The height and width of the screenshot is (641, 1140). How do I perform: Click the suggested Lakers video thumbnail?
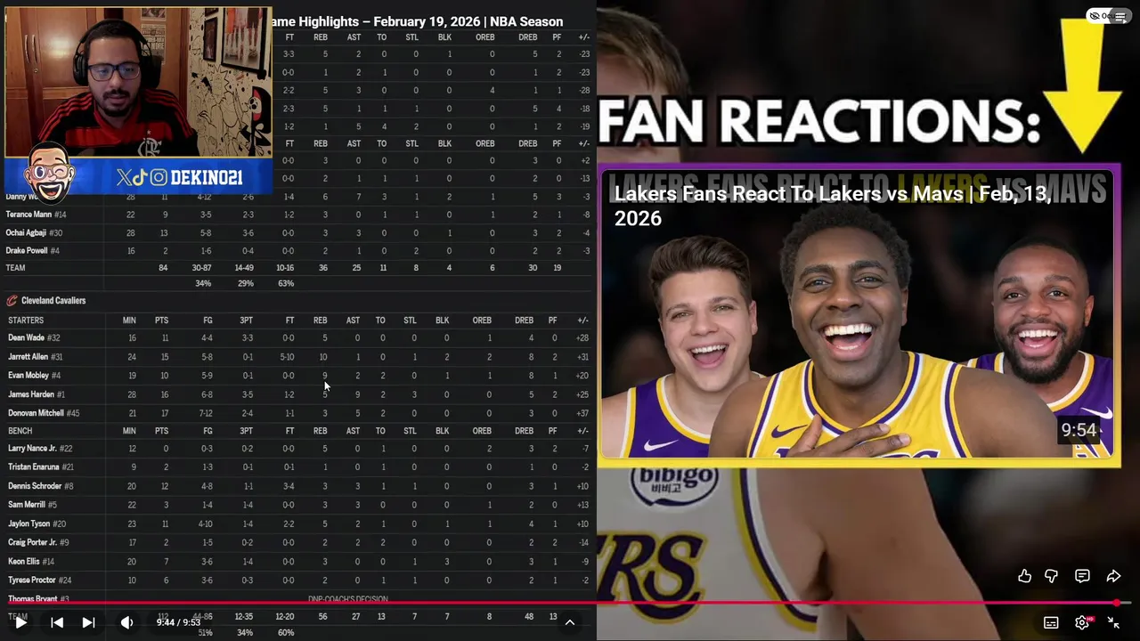click(x=859, y=316)
